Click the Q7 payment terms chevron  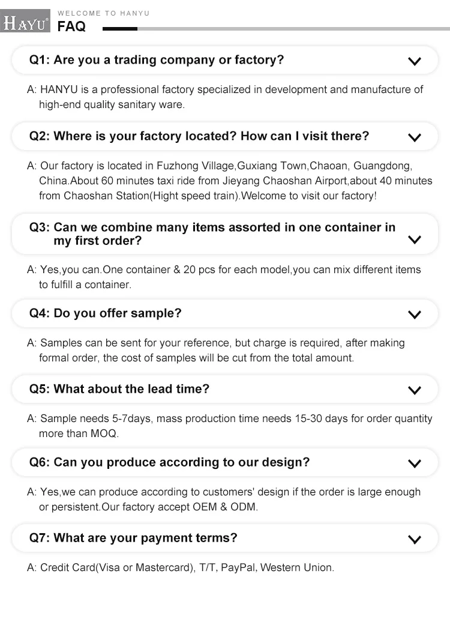click(415, 540)
